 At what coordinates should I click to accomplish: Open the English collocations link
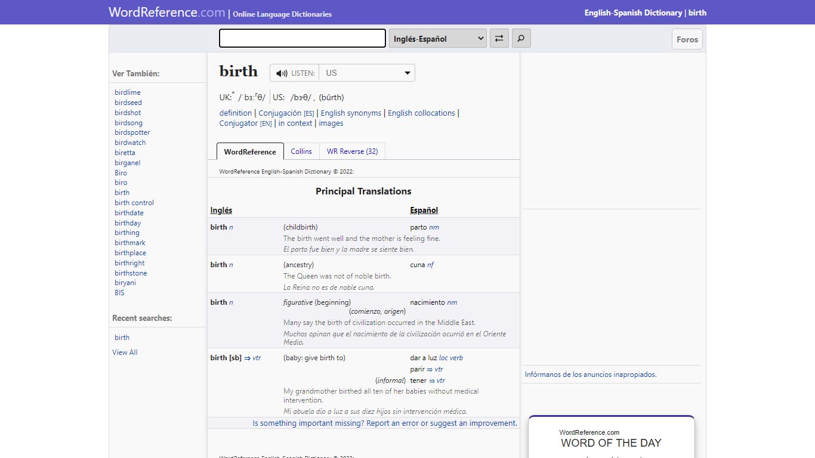pos(421,113)
